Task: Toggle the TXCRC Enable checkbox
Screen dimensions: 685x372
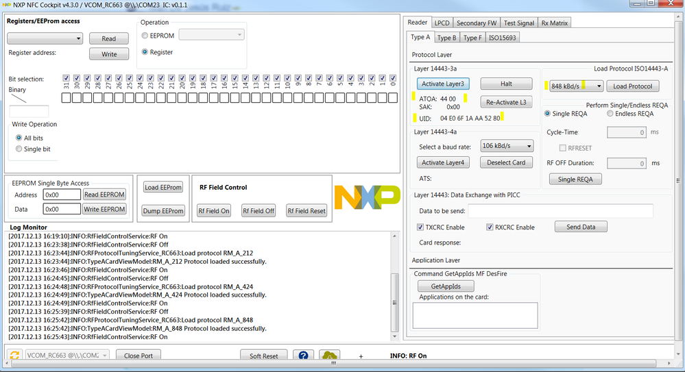Action: [x=420, y=227]
